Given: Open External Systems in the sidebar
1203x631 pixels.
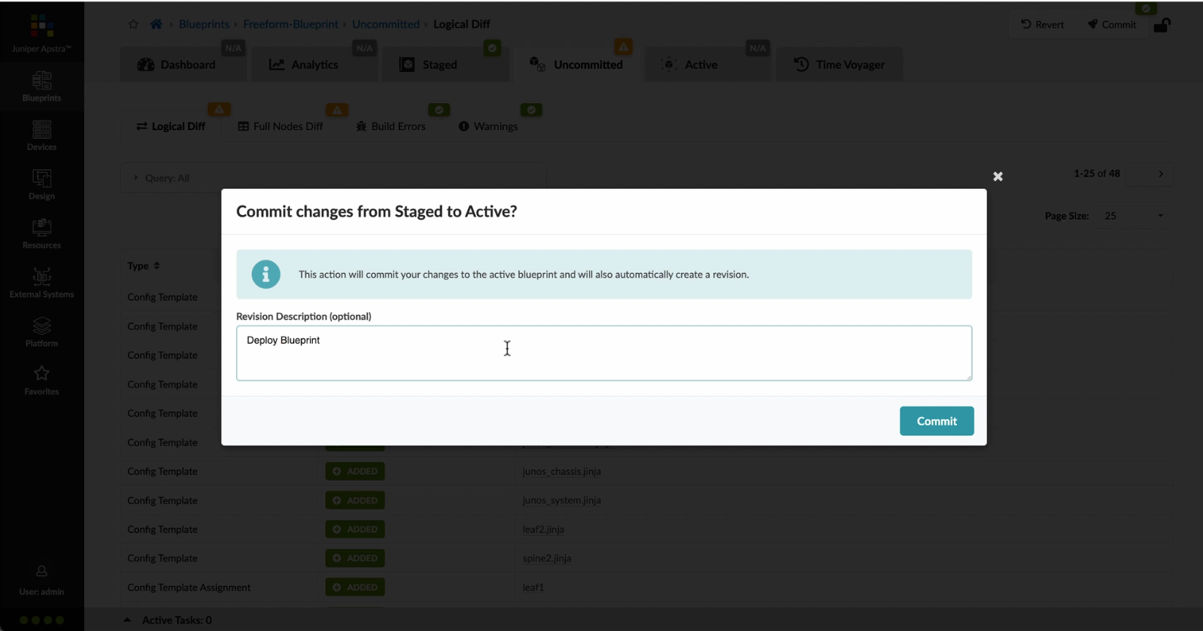Looking at the screenshot, I should [x=41, y=283].
